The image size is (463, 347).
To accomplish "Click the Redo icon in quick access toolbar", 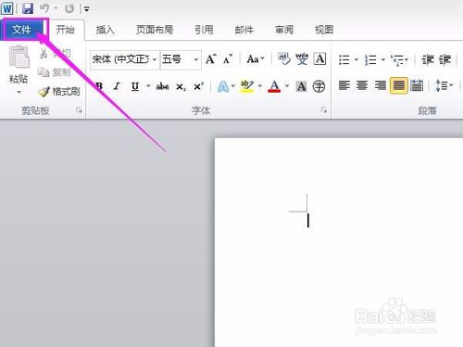I will click(x=69, y=8).
